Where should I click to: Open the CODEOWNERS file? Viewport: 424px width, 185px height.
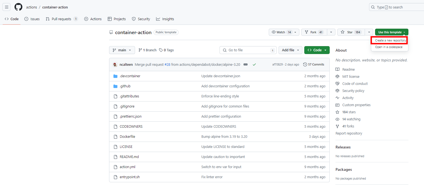(x=131, y=127)
